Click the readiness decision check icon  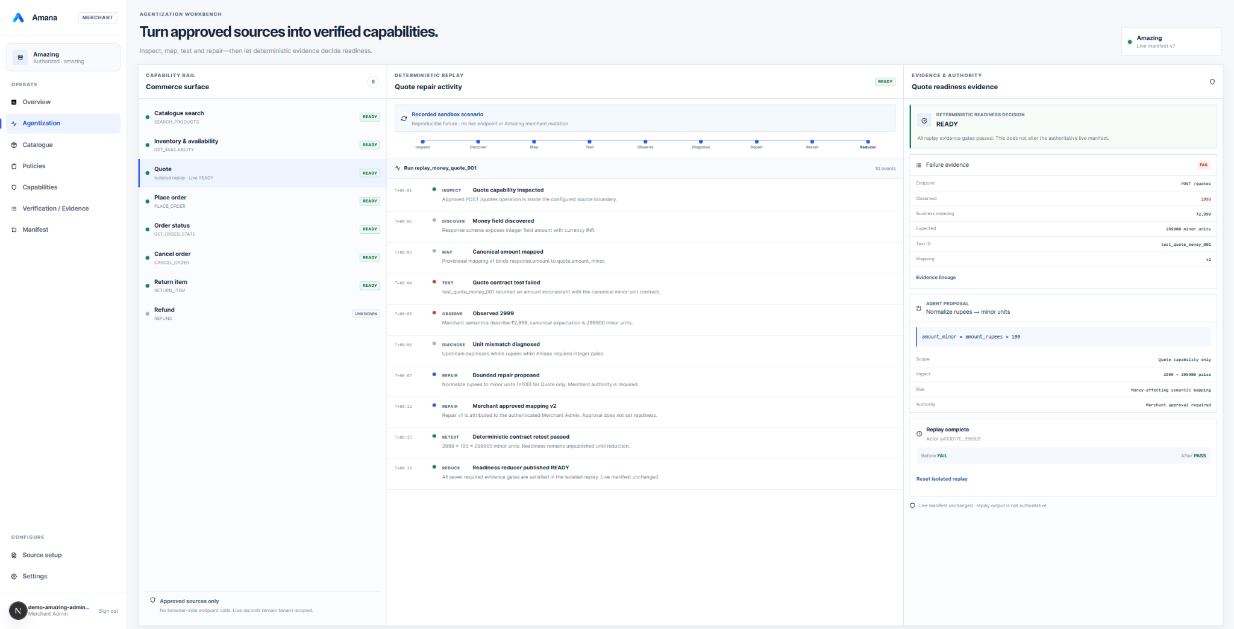(x=924, y=120)
